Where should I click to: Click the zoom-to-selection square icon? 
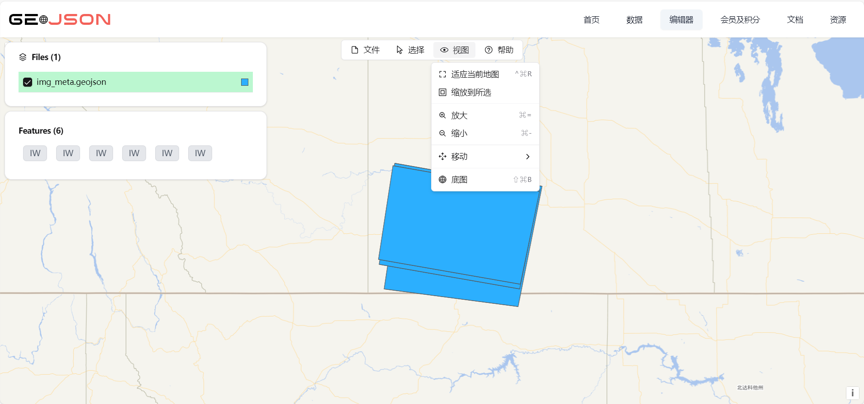442,92
